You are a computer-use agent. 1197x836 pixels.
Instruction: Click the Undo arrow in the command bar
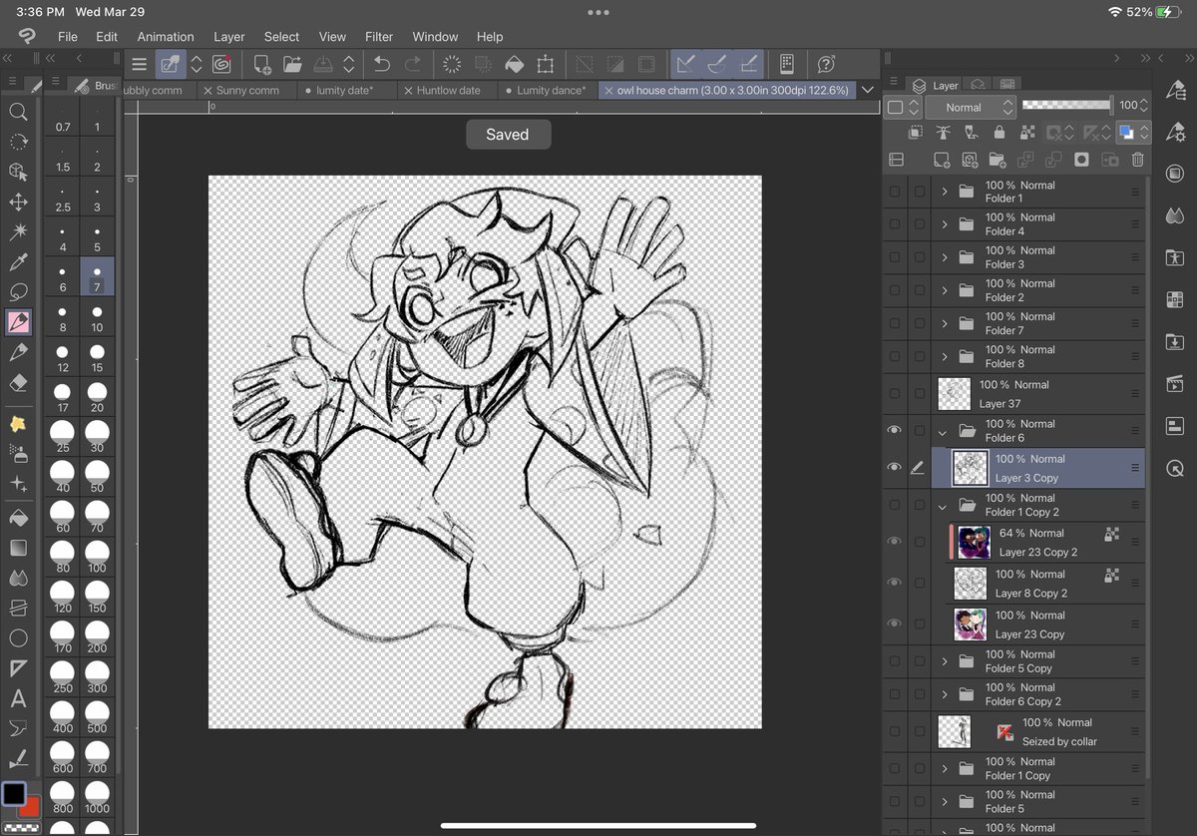coord(381,64)
